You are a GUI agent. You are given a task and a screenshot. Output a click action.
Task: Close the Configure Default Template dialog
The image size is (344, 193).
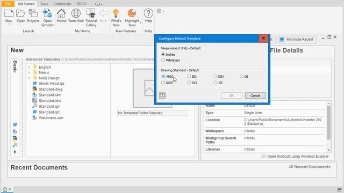[x=263, y=38]
